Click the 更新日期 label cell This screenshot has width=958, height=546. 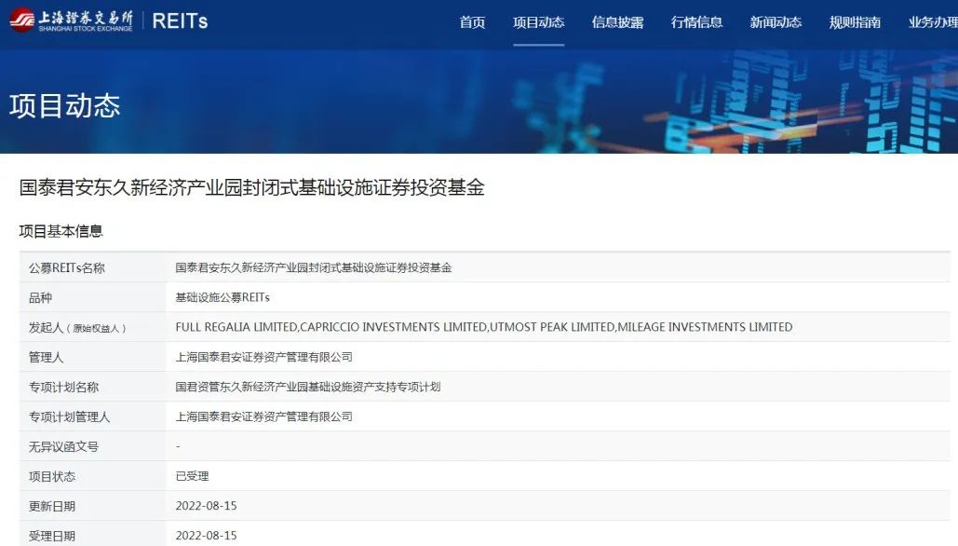click(92, 506)
